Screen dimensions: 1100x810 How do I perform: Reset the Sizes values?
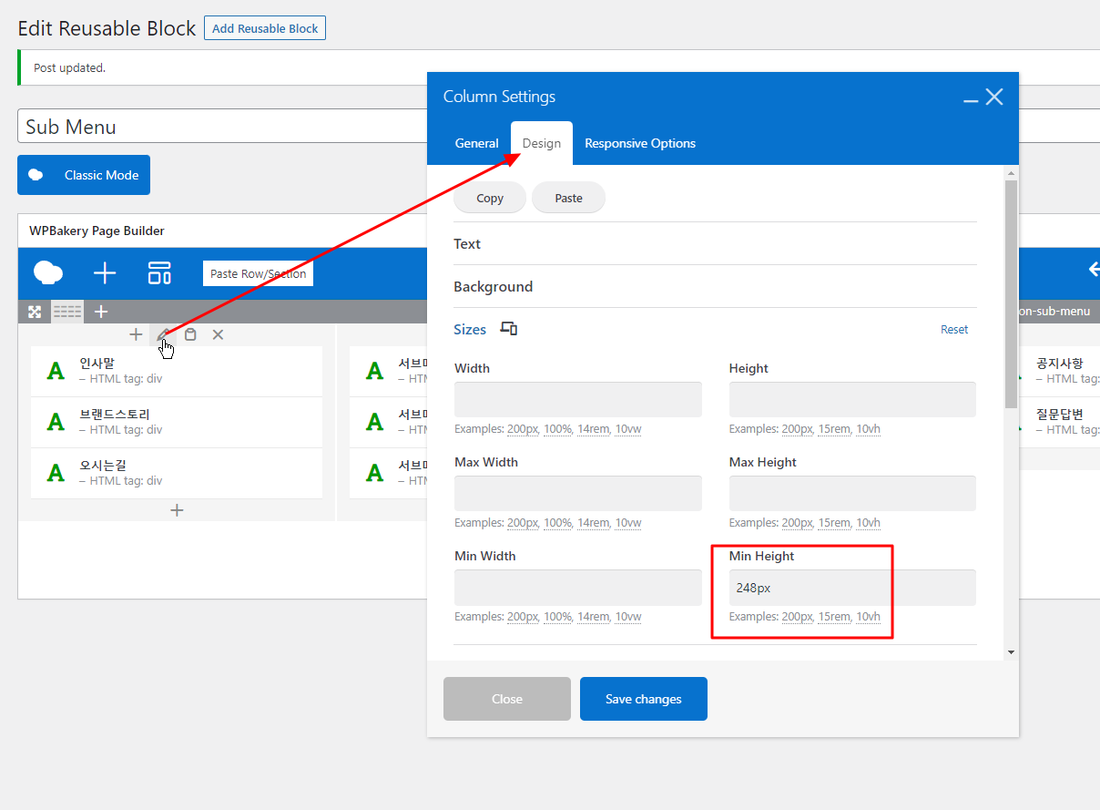tap(954, 329)
